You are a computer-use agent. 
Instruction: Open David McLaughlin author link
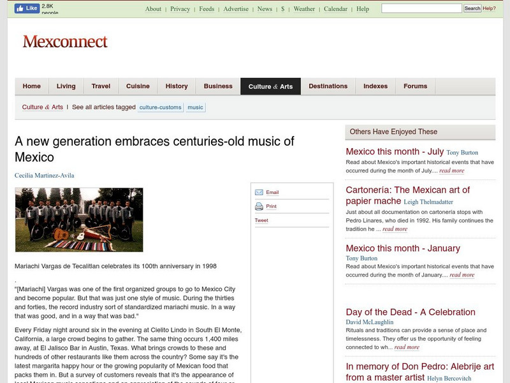(370, 322)
